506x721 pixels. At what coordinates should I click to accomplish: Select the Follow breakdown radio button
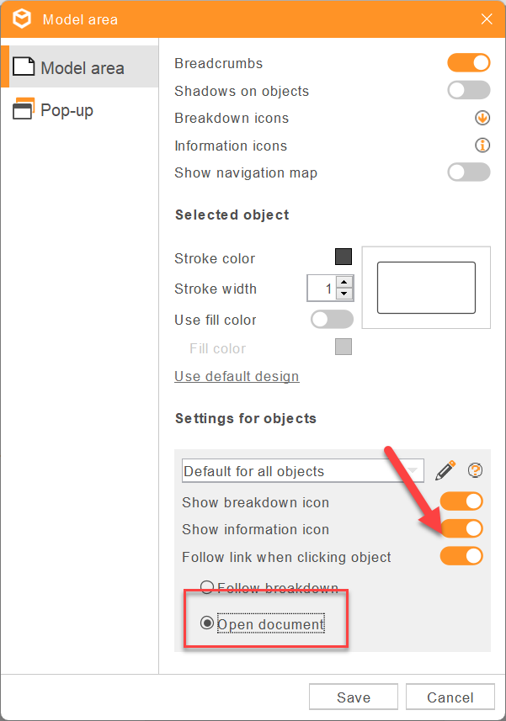[206, 587]
